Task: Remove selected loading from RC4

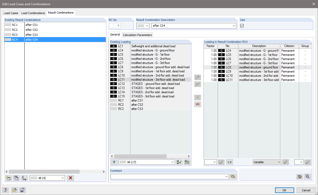Action: click(198, 98)
